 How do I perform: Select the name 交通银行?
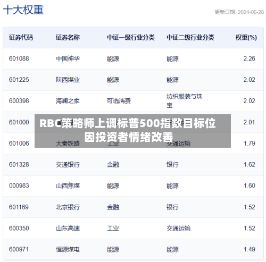68,165
